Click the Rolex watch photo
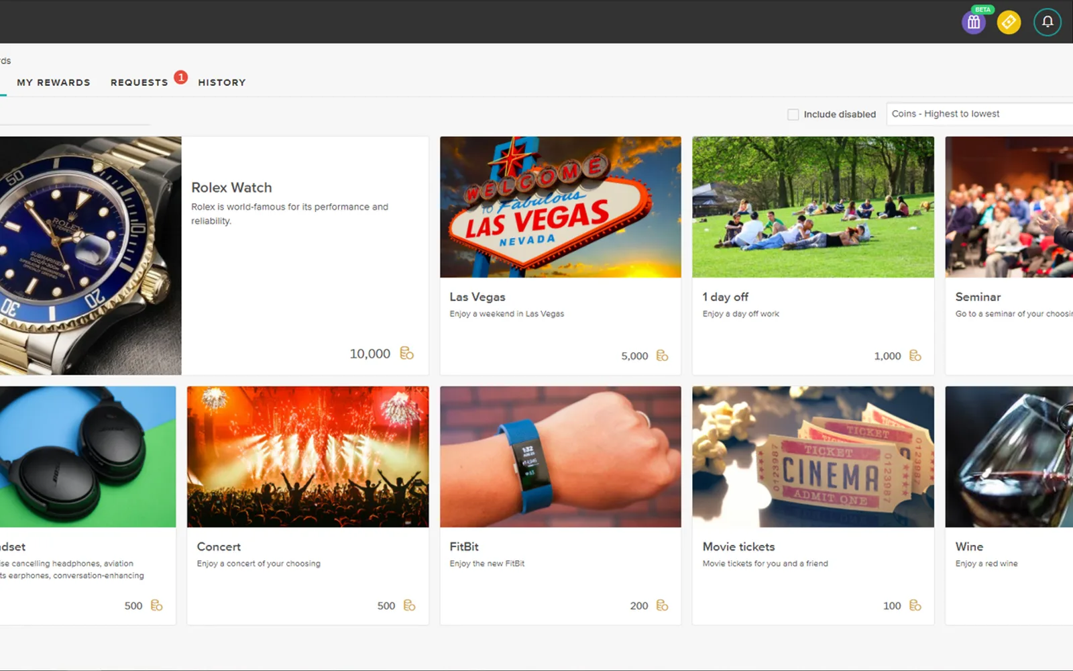Viewport: 1073px width, 671px height. pyautogui.click(x=91, y=256)
